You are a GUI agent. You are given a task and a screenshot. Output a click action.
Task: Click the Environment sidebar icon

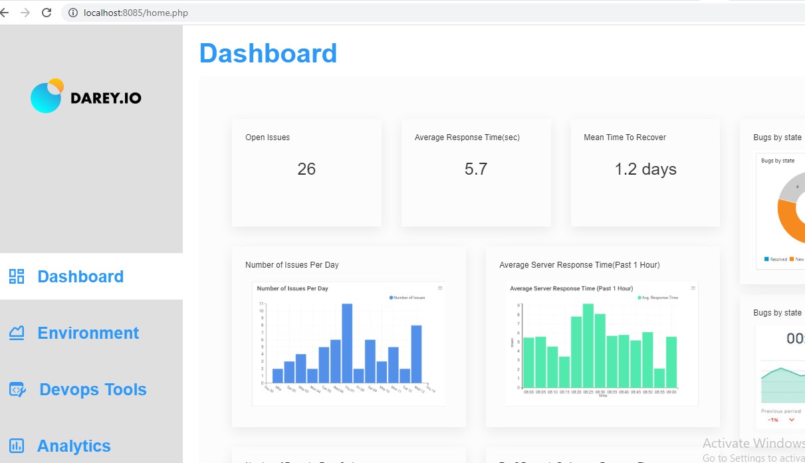pyautogui.click(x=17, y=332)
